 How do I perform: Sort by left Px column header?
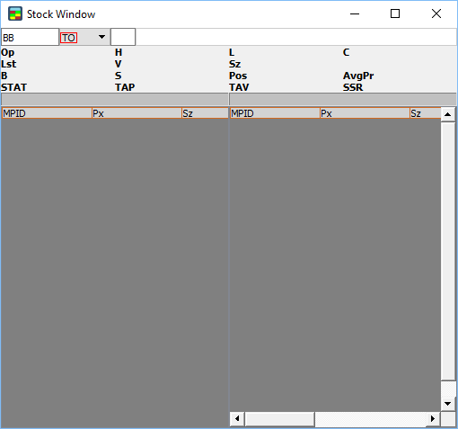coord(137,113)
